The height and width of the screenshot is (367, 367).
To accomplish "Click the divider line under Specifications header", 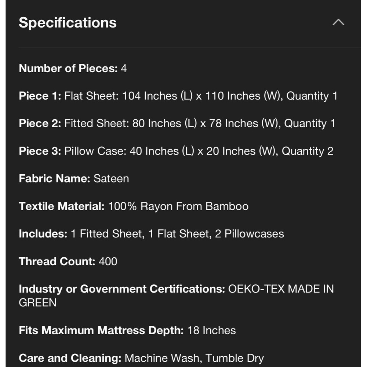I will [190, 48].
